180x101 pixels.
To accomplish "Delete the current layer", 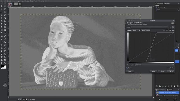I will pyautogui.click(x=177, y=86).
